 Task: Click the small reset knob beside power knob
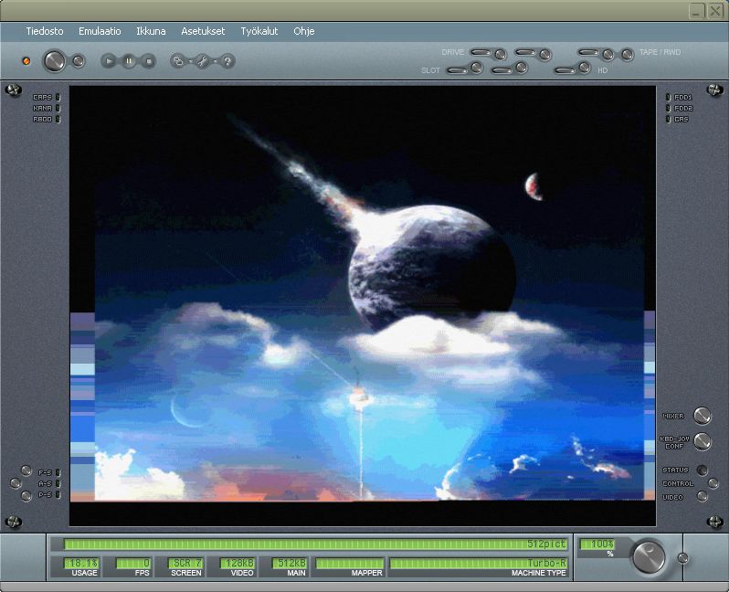[x=79, y=61]
